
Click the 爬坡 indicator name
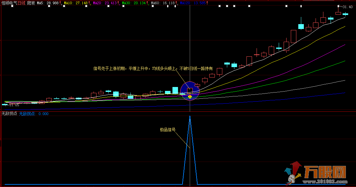pos(31,3)
